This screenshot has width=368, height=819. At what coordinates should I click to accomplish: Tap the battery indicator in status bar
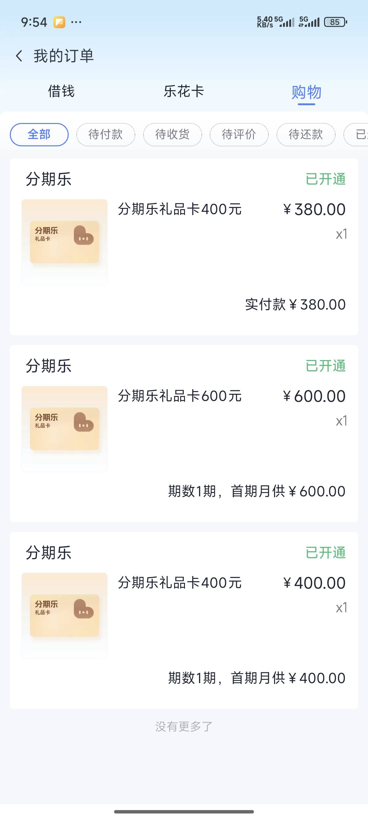[335, 22]
